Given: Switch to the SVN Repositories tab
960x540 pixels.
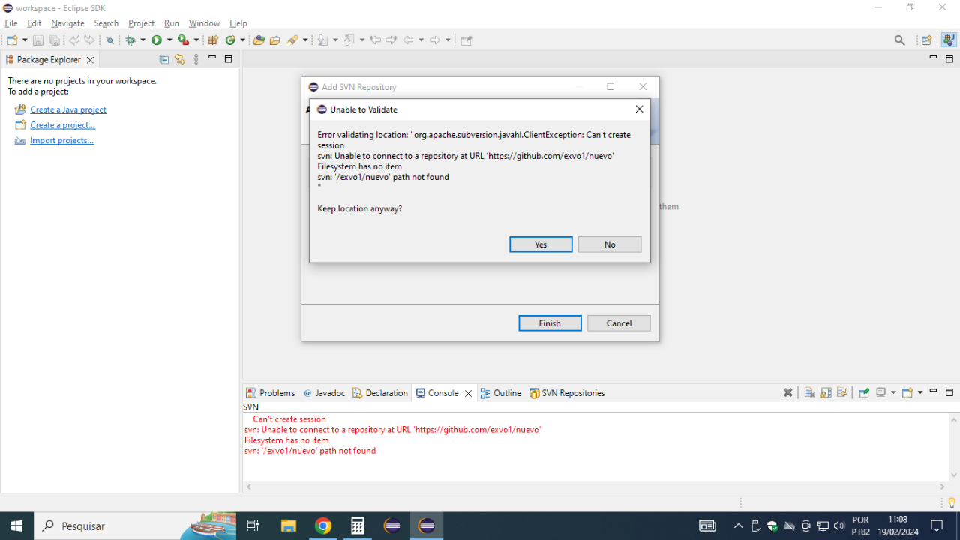Looking at the screenshot, I should pos(567,392).
